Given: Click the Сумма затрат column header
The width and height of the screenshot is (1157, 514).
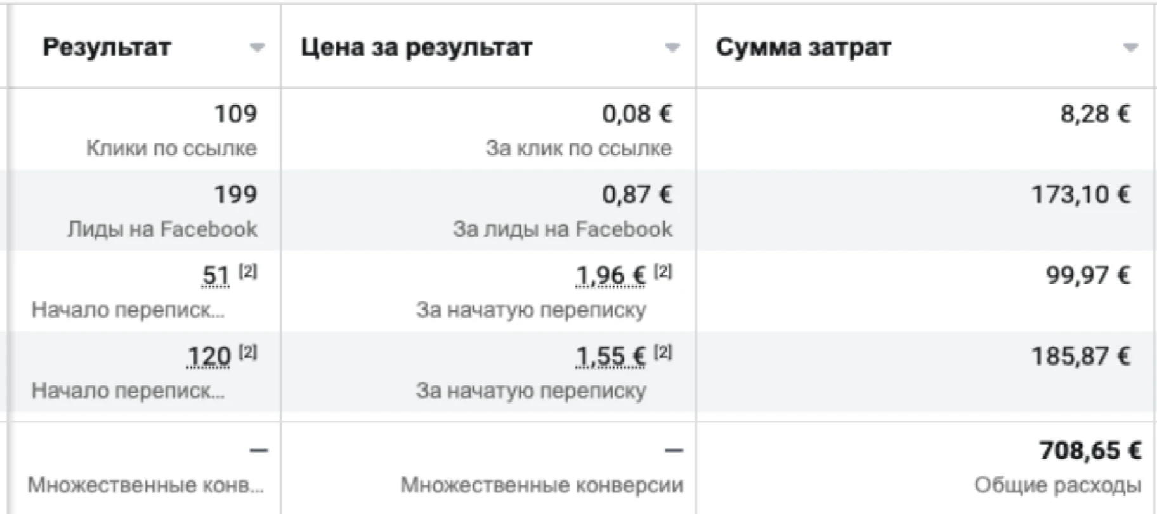Looking at the screenshot, I should (804, 47).
